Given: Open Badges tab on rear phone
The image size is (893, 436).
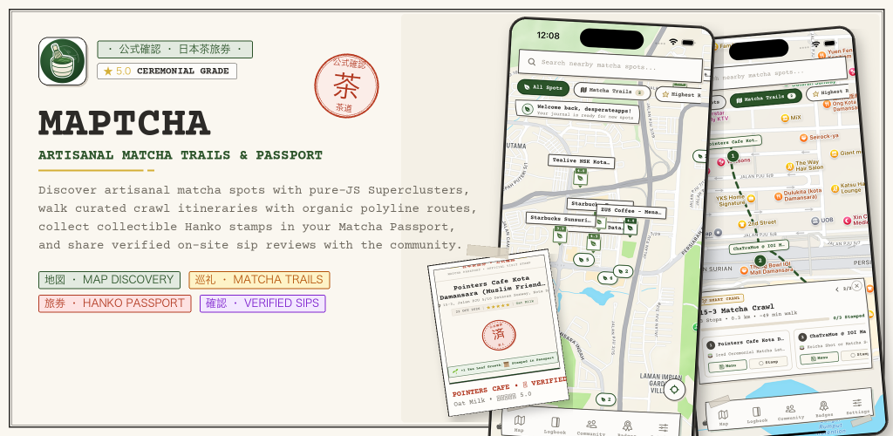Looking at the screenshot, I should click(x=823, y=409).
